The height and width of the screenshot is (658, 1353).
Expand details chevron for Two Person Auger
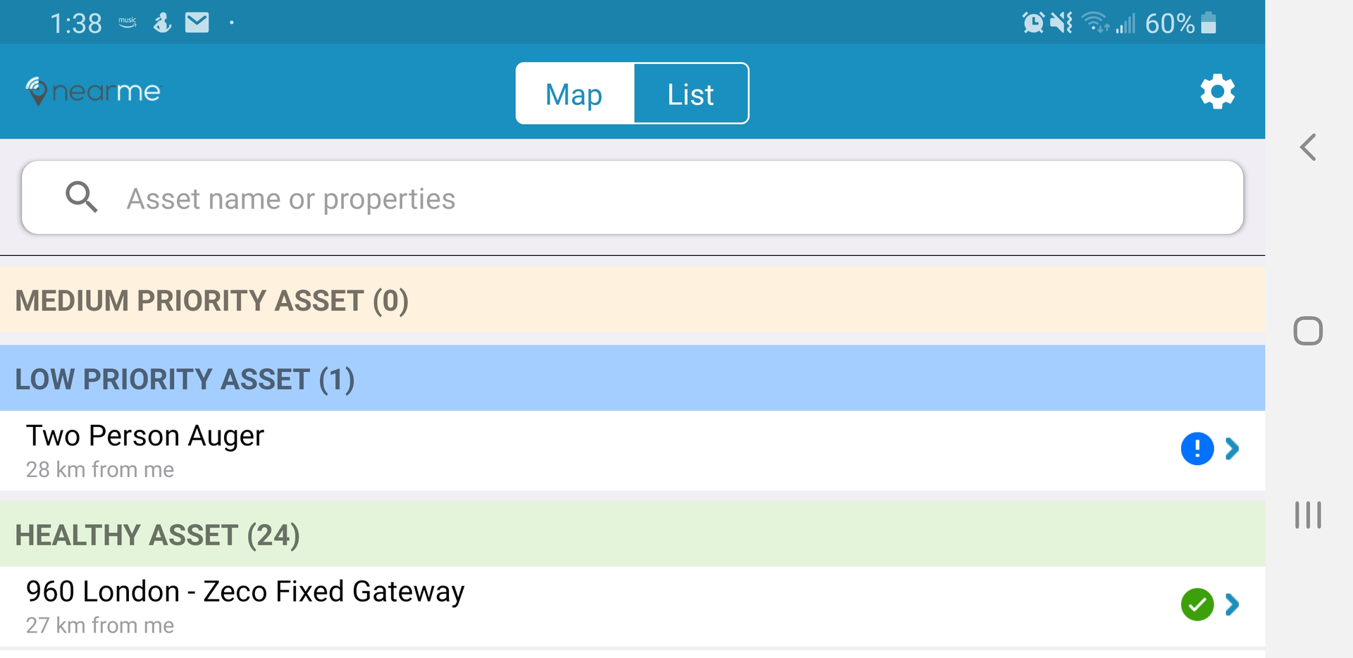1232,449
